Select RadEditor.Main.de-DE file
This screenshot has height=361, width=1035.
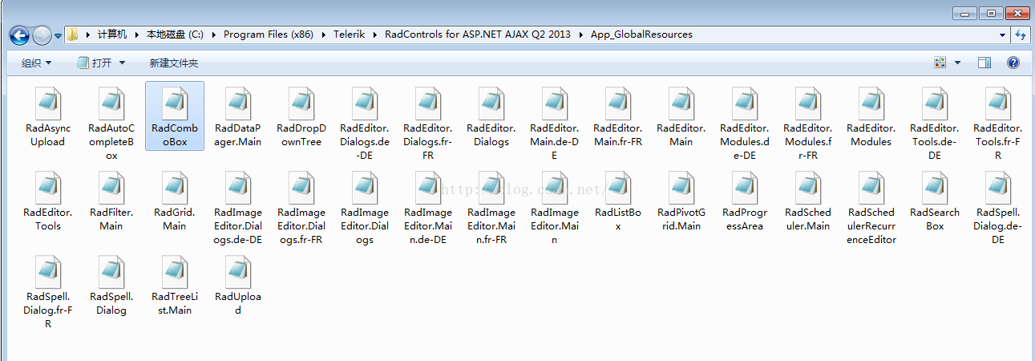pos(555,123)
